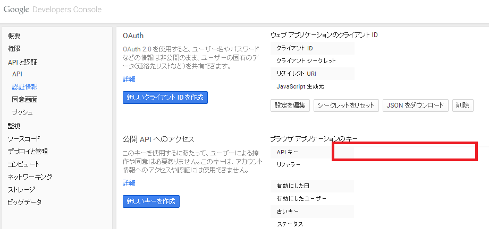Screen dimensions: 489x229
Task: Click the クライアント シークレット row label
Action: pos(306,61)
